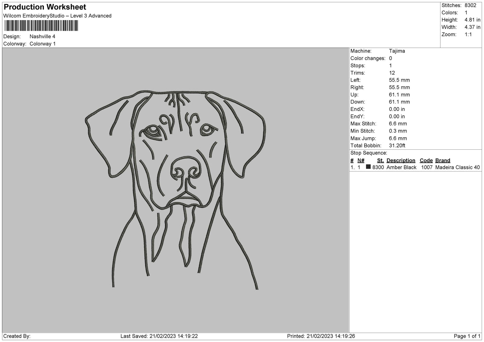The width and height of the screenshot is (484, 342).
Task: Click the Created By label
Action: coord(17,336)
